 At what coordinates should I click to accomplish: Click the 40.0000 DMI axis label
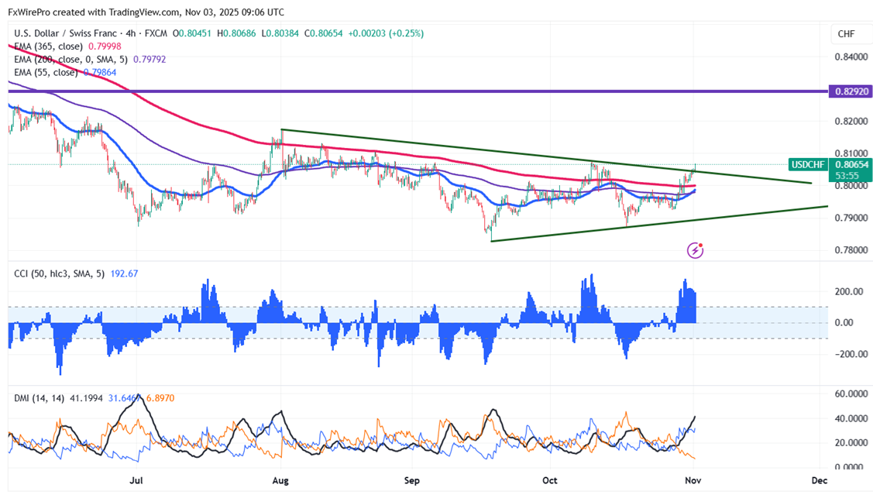851,418
